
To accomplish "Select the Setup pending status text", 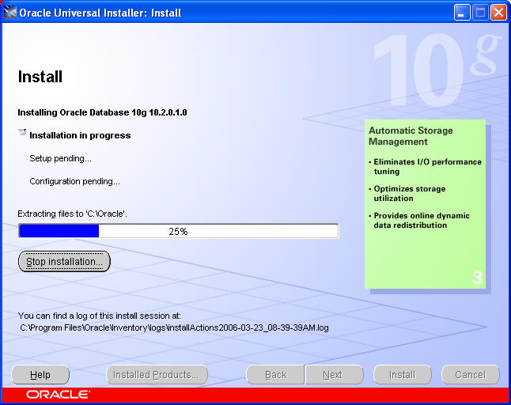I will tap(60, 158).
